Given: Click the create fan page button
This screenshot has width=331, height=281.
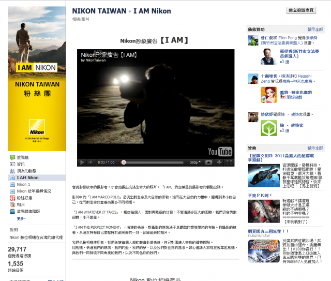Looking at the screenshot, I should point(301,10).
